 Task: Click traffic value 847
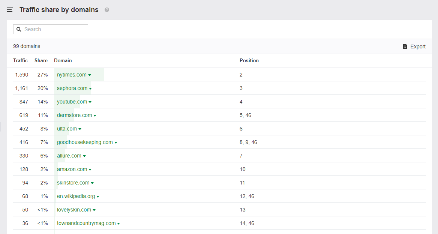[x=24, y=102]
